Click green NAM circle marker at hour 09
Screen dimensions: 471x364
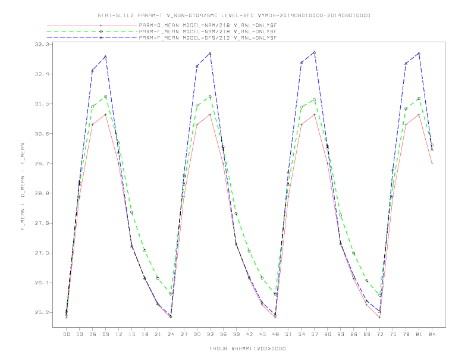[x=105, y=97]
